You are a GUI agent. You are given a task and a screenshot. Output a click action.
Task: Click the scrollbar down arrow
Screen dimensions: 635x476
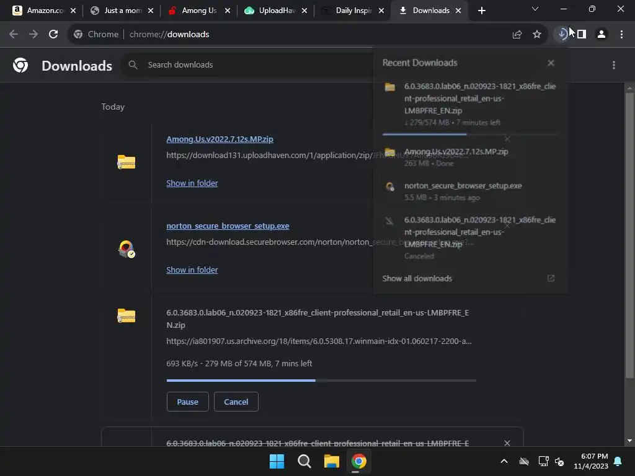pyautogui.click(x=629, y=441)
